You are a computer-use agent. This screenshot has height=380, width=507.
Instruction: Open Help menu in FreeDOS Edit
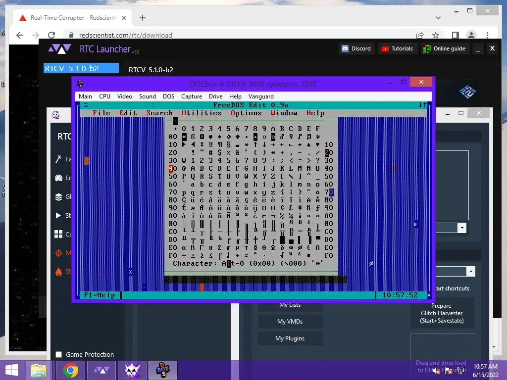[315, 113]
